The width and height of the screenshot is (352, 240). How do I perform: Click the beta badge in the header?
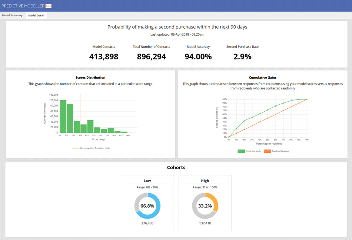click(x=49, y=6)
